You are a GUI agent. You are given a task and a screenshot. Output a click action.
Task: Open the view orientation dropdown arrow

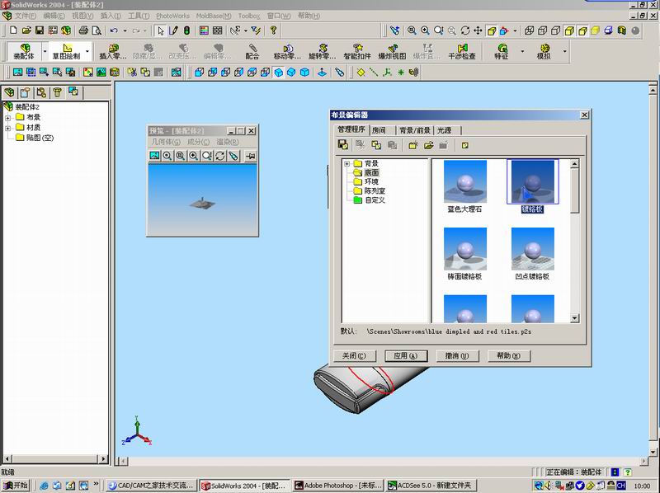coord(515,31)
